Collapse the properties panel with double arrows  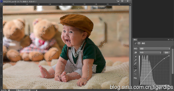coord(169,40)
